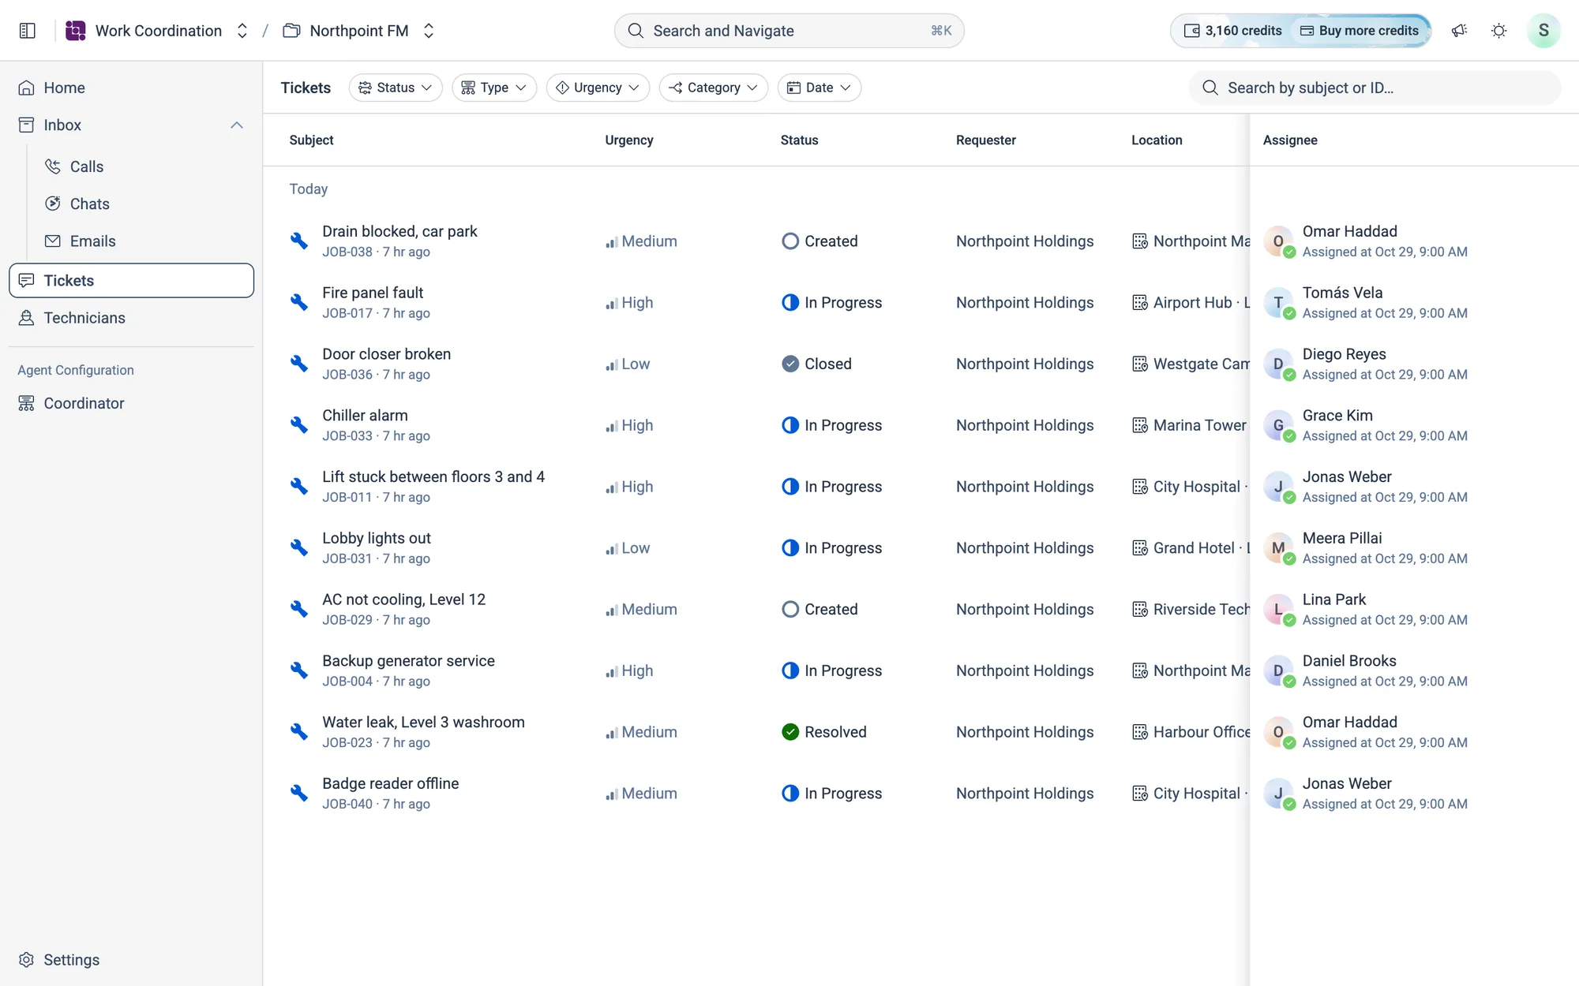Click Grace Kim's avatar icon
Viewport: 1579px width, 986px height.
[x=1278, y=425]
